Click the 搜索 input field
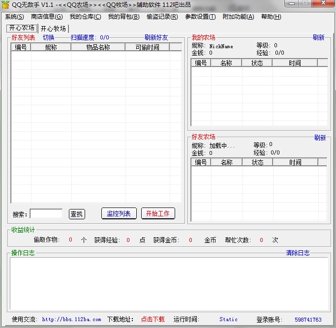This screenshot has width=336, height=328. click(x=46, y=213)
